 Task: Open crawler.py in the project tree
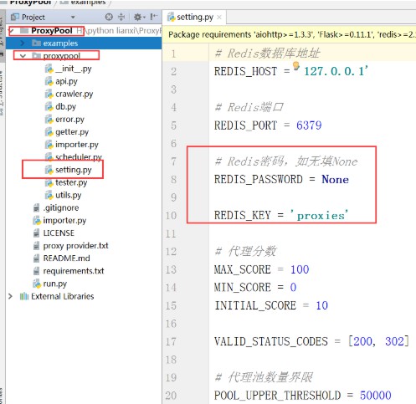(74, 94)
